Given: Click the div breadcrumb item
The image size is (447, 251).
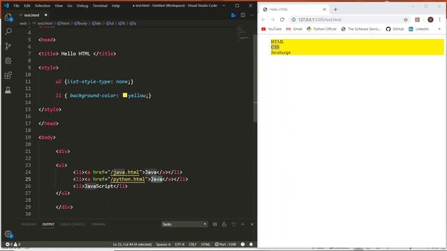Looking at the screenshot, I should [96, 24].
